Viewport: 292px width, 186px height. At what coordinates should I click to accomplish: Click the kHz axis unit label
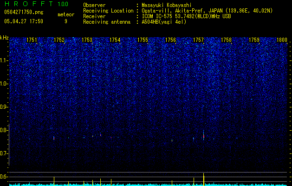point(4,38)
